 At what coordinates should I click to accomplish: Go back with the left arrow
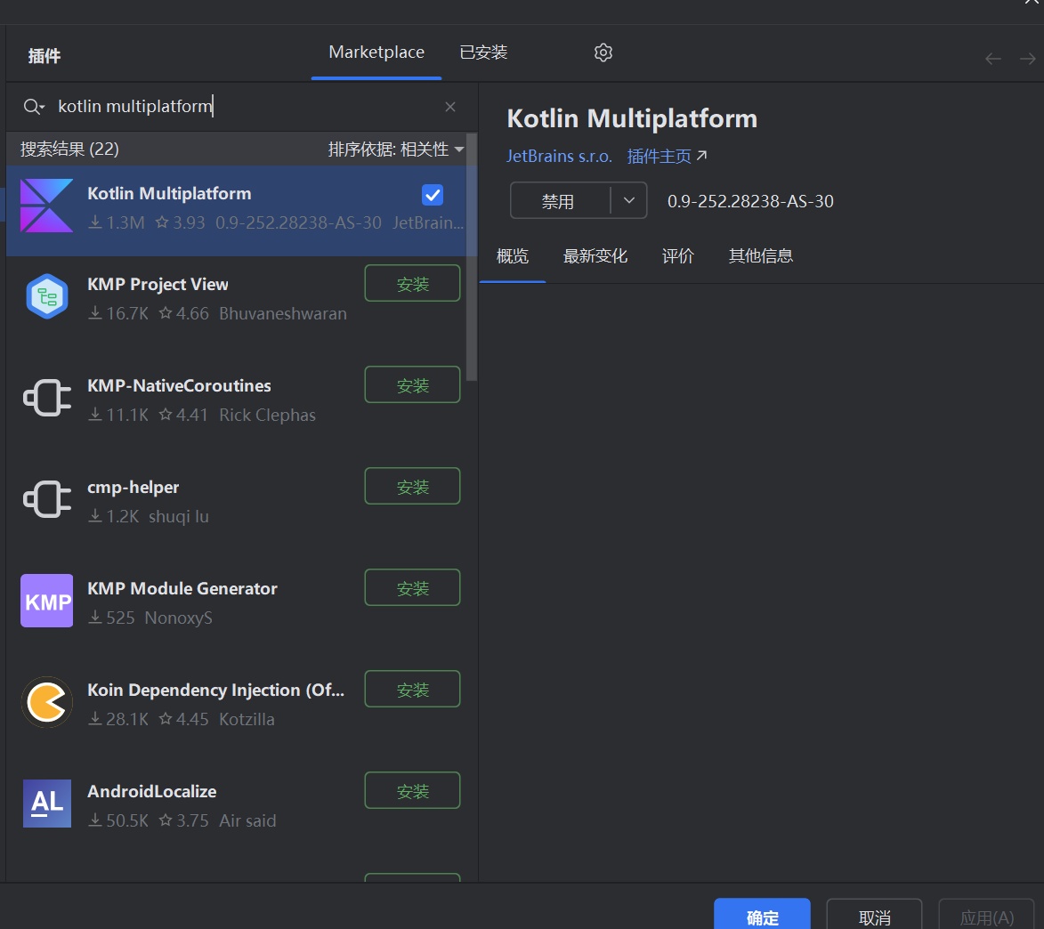992,59
